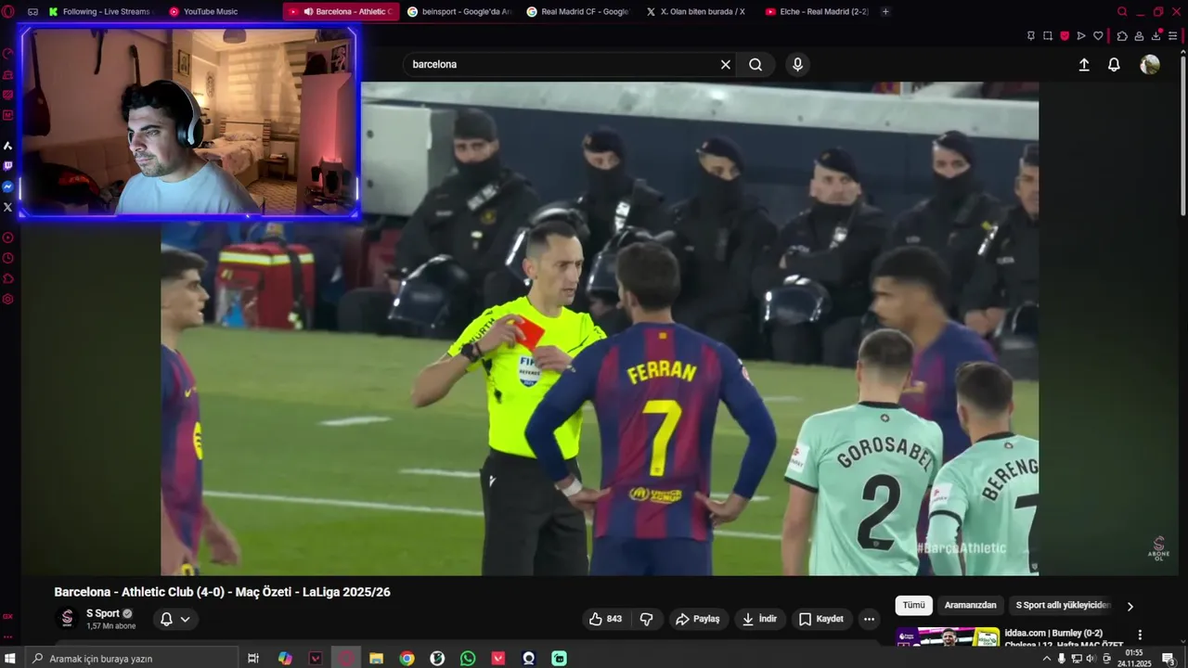
Task: Open YouTube notifications bell
Action: pyautogui.click(x=1114, y=64)
